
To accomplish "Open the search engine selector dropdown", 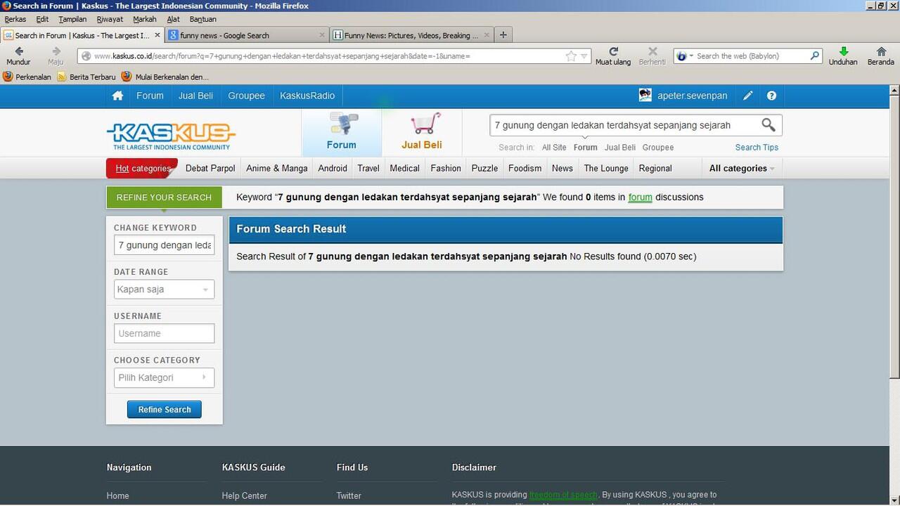I will pyautogui.click(x=684, y=56).
